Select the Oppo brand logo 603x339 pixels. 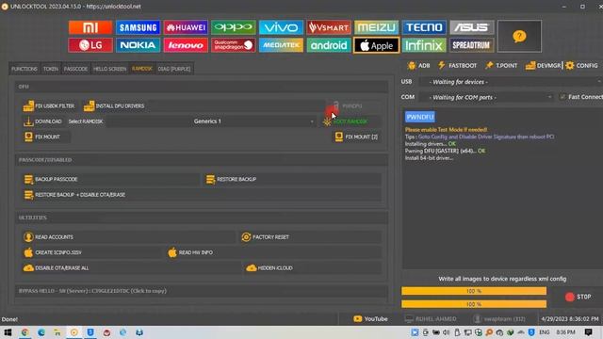tap(234, 27)
